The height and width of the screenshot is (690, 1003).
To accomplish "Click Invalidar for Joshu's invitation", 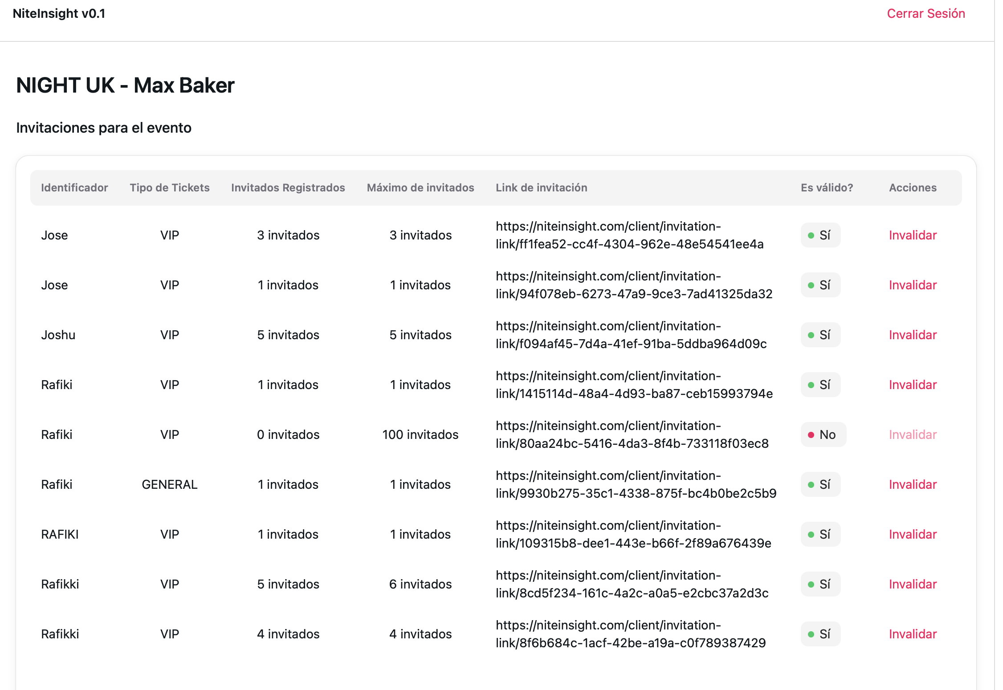I will 912,335.
